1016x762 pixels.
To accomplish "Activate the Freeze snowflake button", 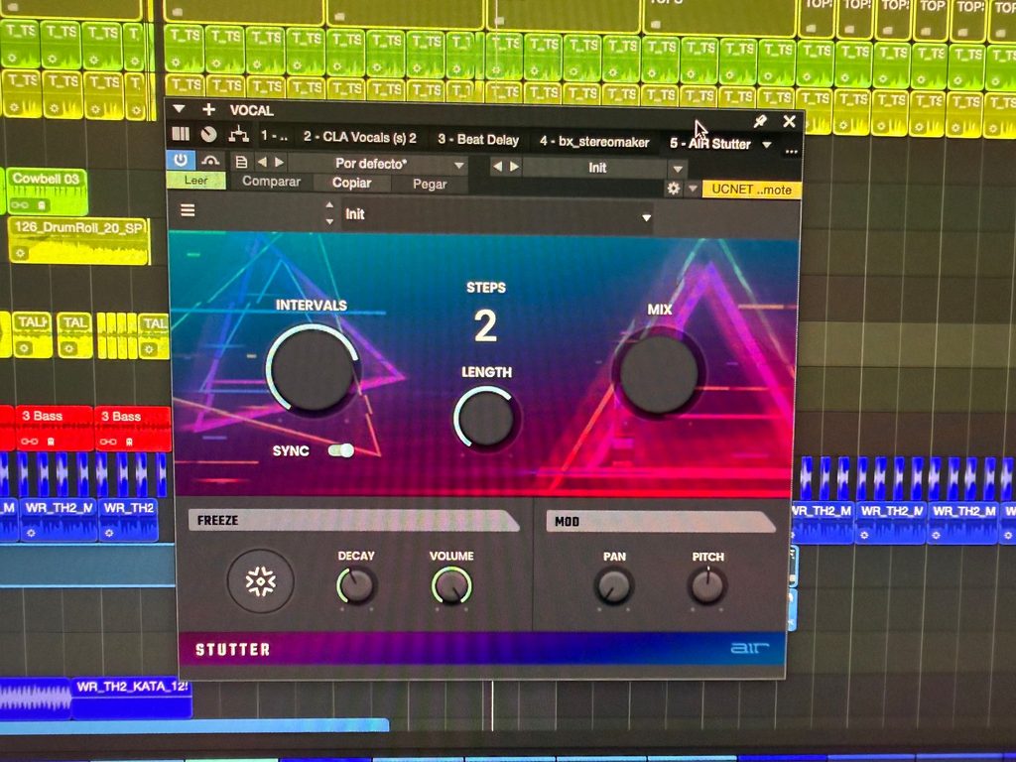I will (261, 581).
